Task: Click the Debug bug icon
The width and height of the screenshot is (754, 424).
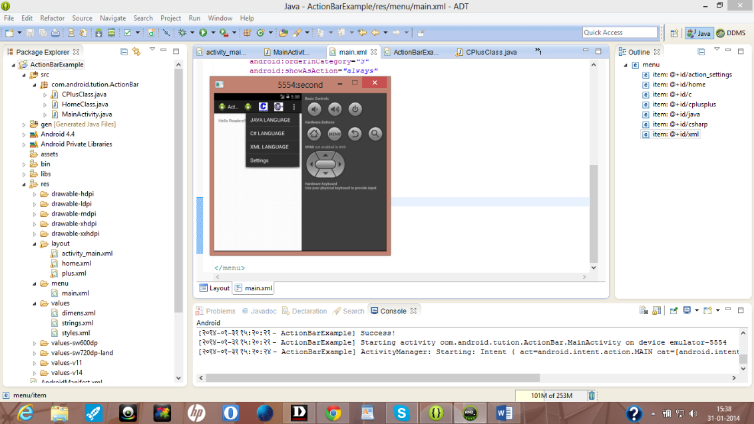Action: pos(182,33)
